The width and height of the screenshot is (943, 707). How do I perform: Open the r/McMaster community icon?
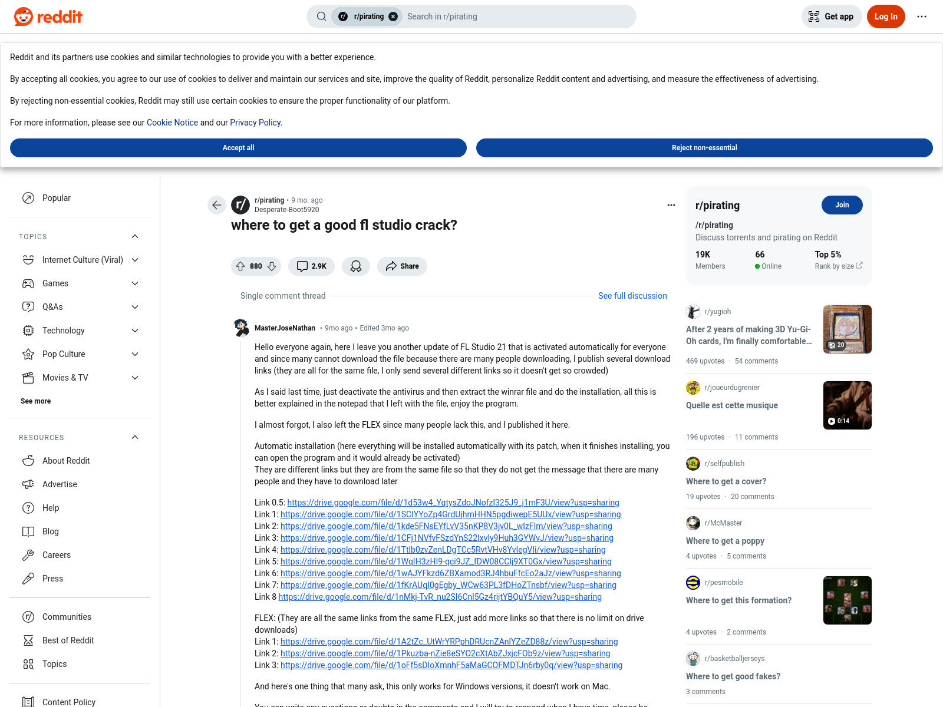(693, 523)
